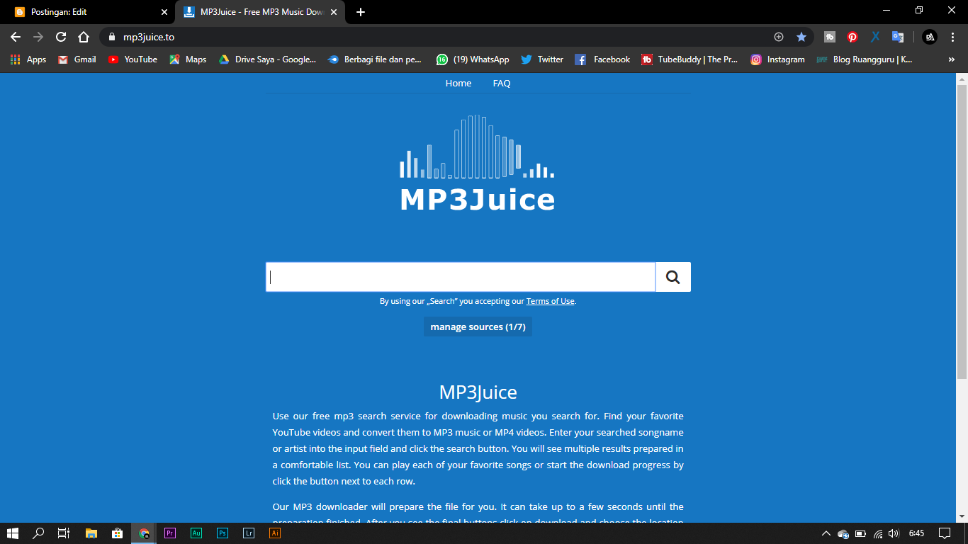Open the 6:45 taskbar clock
This screenshot has height=544, width=968.
point(917,533)
